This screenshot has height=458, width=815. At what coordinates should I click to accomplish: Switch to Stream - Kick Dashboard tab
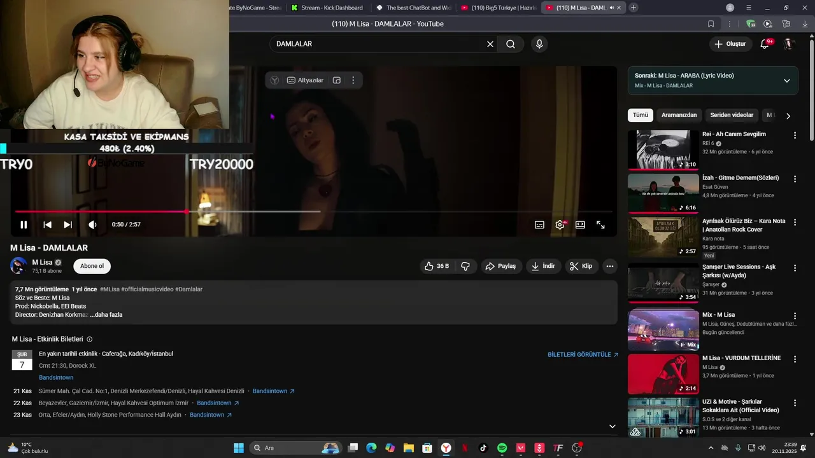(x=327, y=8)
